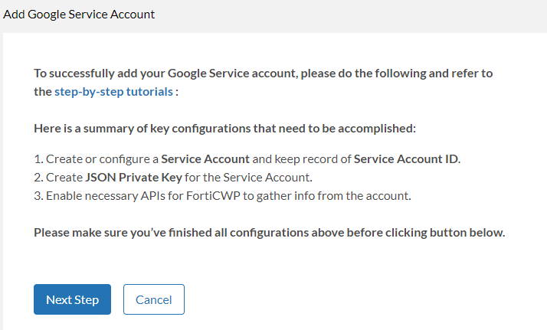This screenshot has height=330, width=547.
Task: Click the word 'Create' starting step 2
Action: pyautogui.click(x=64, y=178)
